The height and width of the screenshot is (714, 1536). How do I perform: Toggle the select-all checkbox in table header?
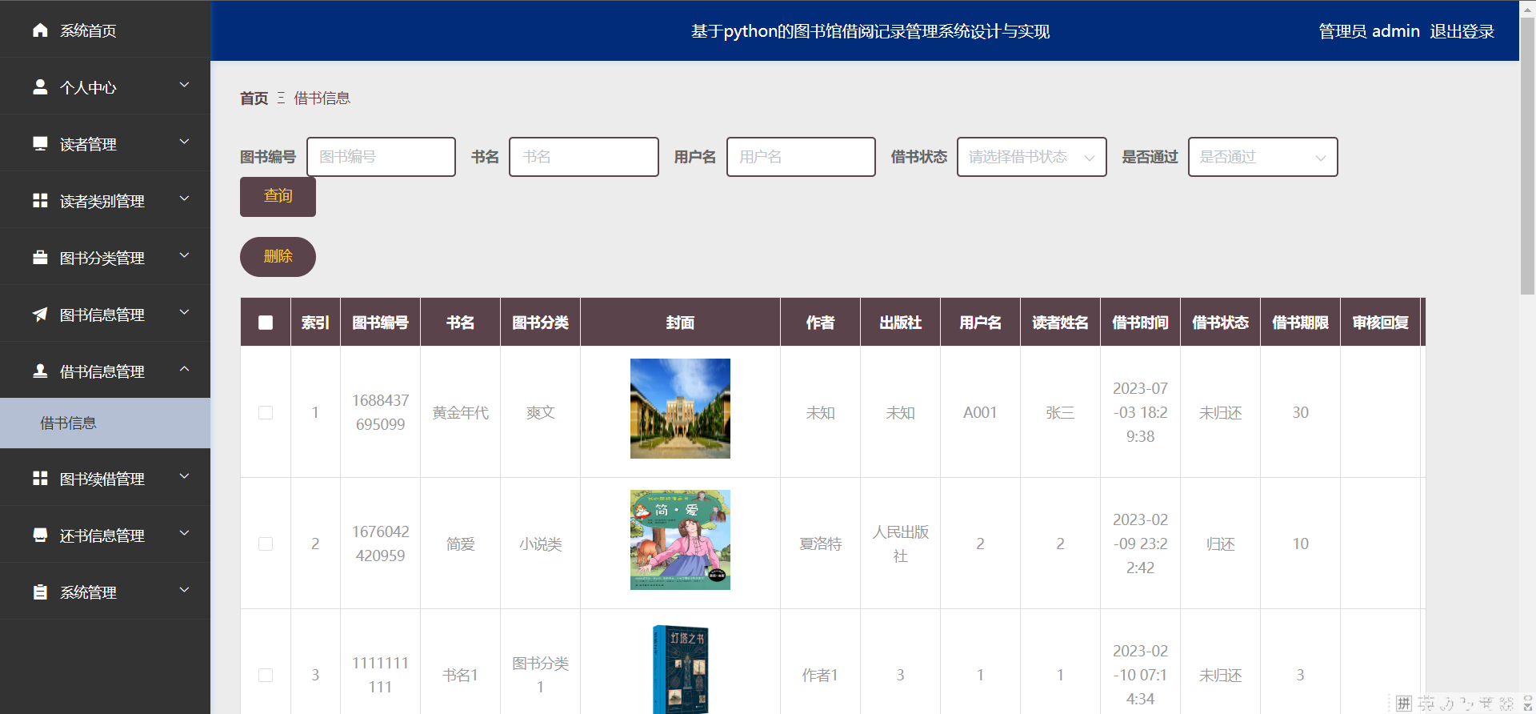[x=266, y=323]
